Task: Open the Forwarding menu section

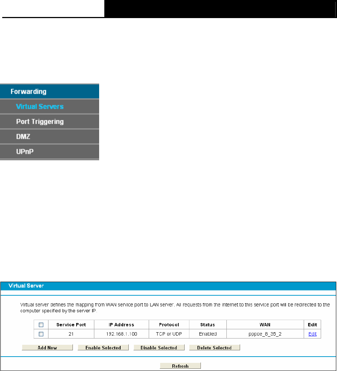Action: coord(49,91)
